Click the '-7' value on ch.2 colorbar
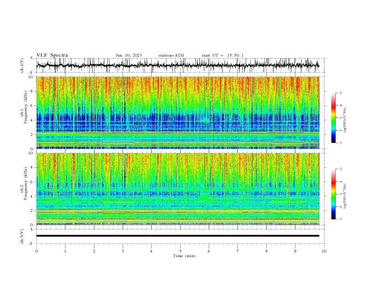This screenshot has height=282, width=365. click(x=340, y=219)
